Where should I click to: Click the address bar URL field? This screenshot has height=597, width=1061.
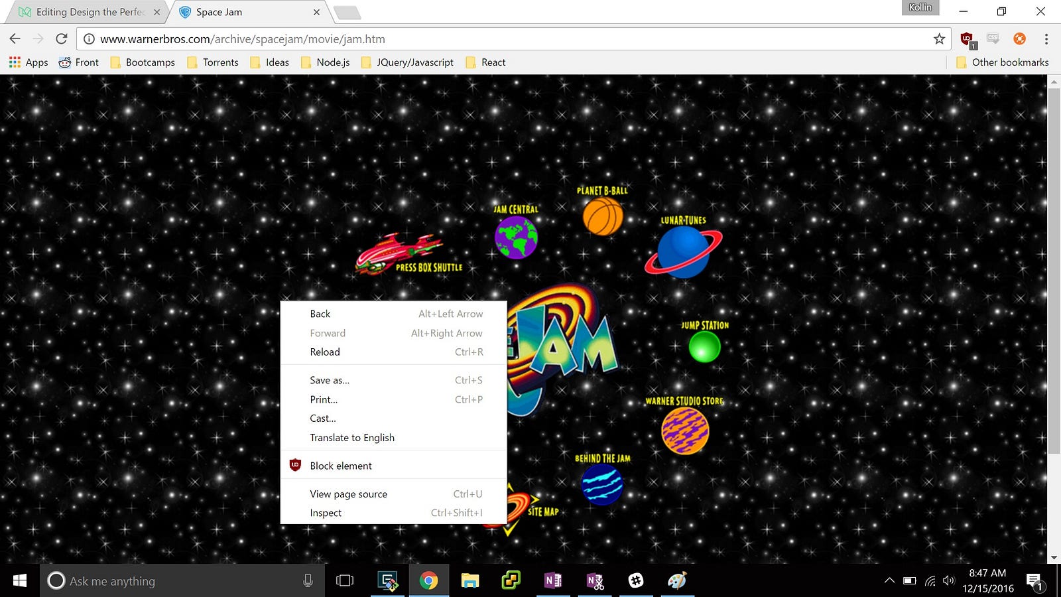[514, 39]
